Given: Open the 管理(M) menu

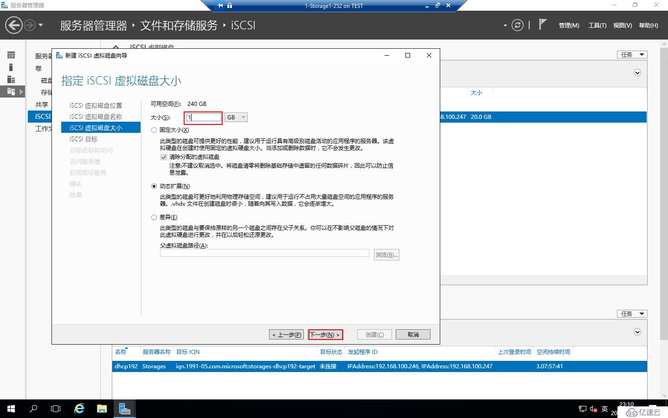Looking at the screenshot, I should [569, 26].
